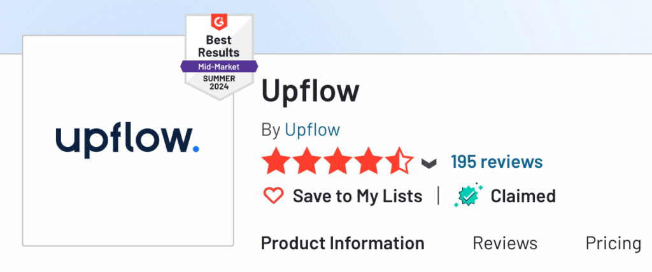Open the Upflow vendor link after By

pyautogui.click(x=312, y=130)
